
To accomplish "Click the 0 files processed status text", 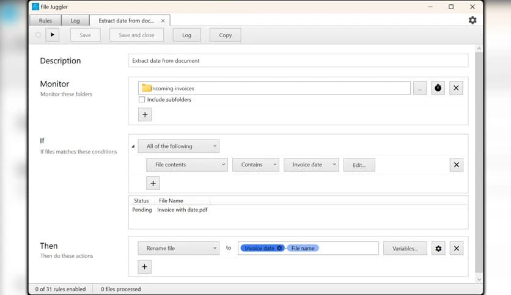I will pos(121,289).
